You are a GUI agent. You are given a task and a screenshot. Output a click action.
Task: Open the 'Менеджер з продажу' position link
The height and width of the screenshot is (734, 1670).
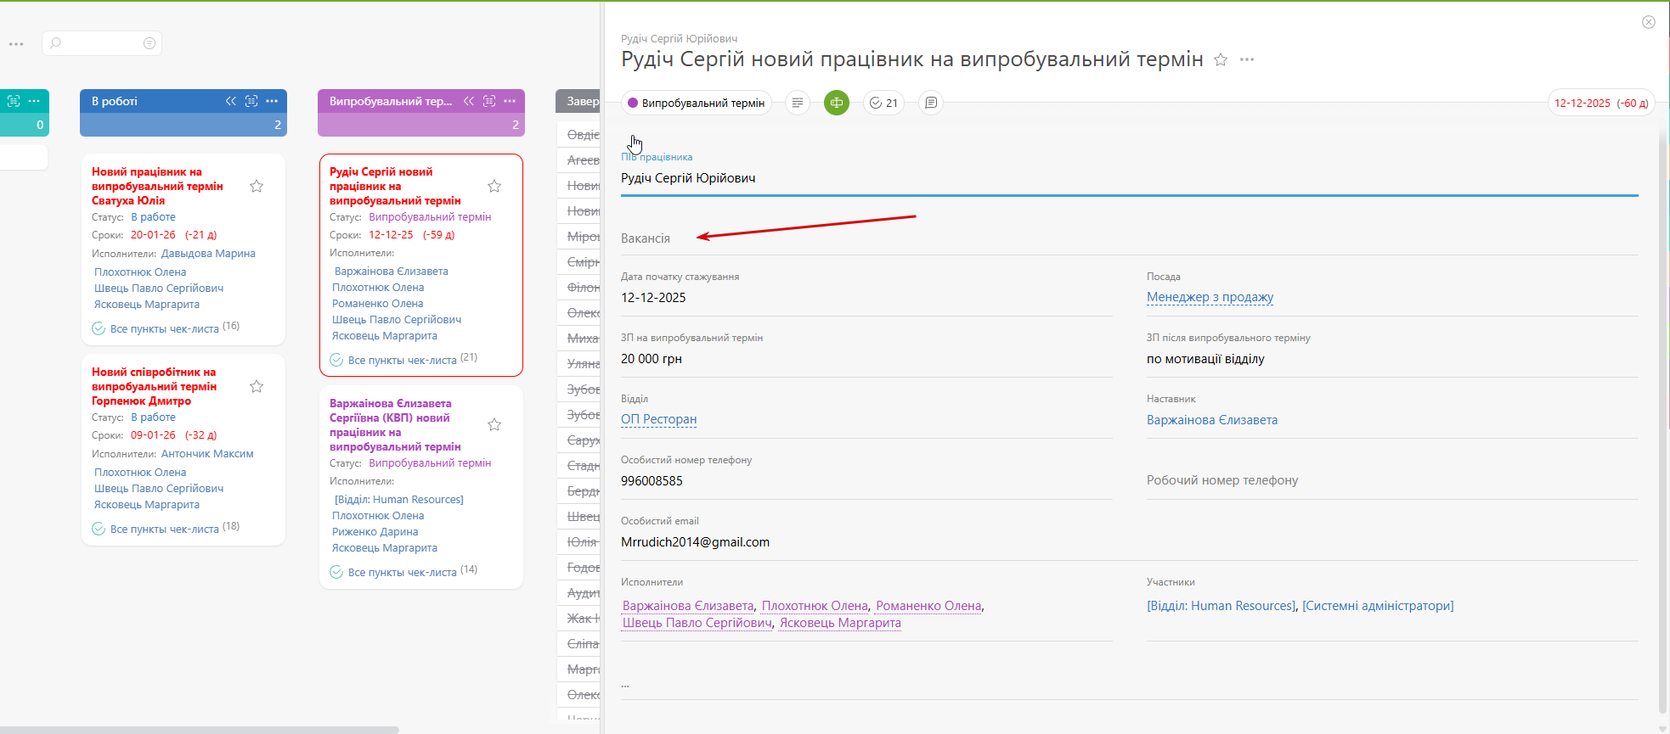click(1210, 297)
